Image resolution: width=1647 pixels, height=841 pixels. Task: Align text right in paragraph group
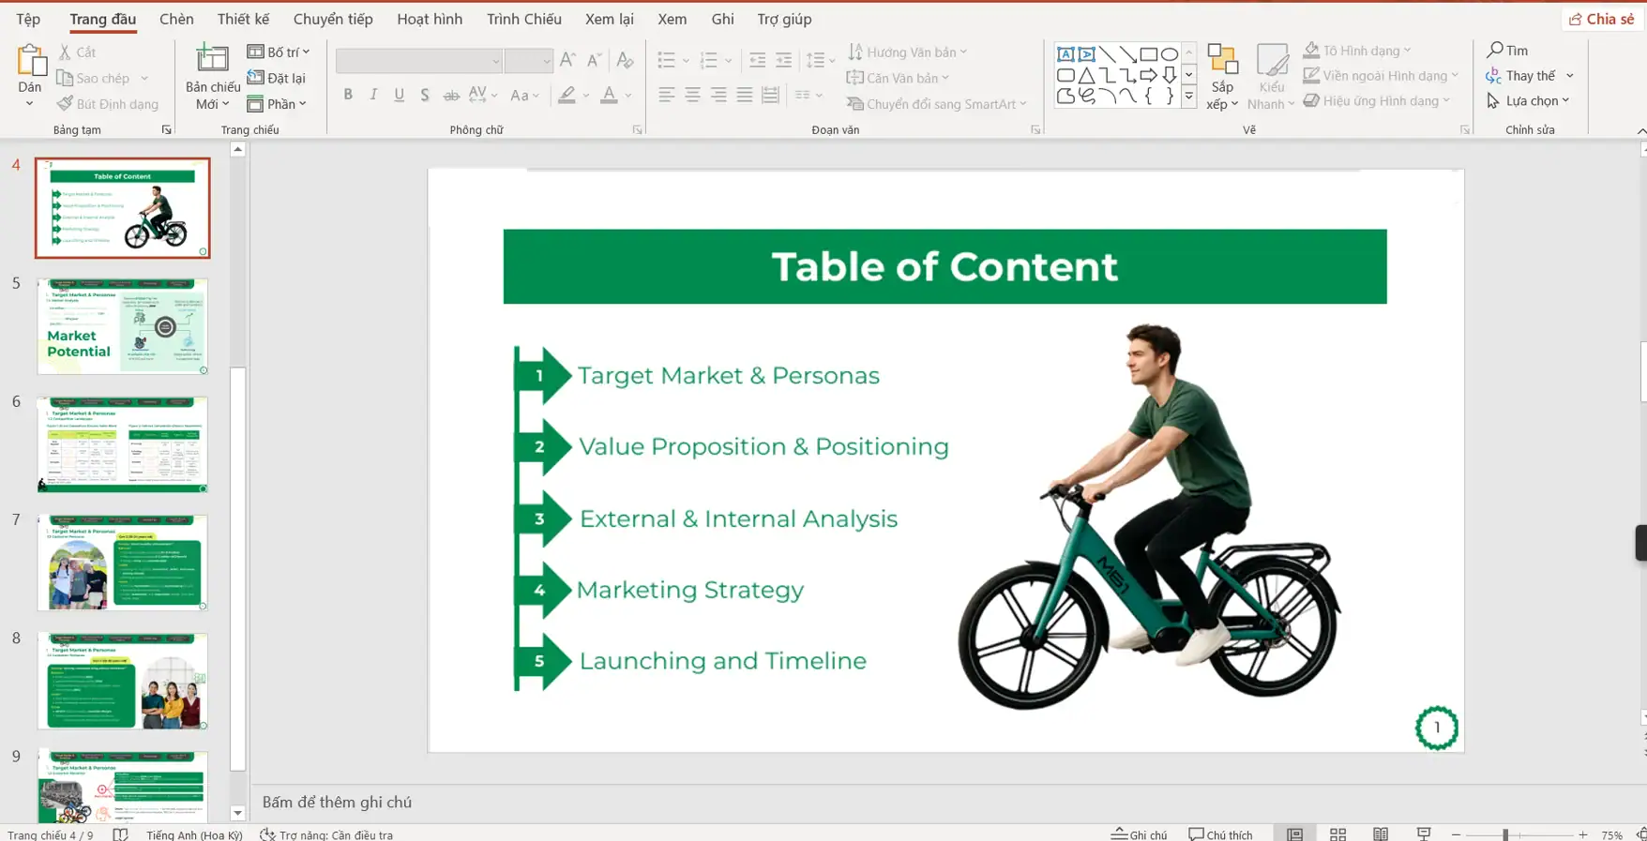(x=718, y=95)
